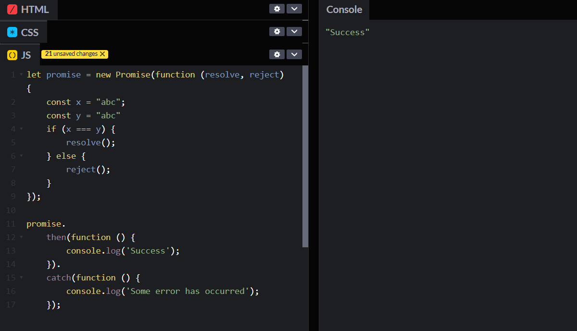Expand JS editor dropdown chevron

click(294, 54)
